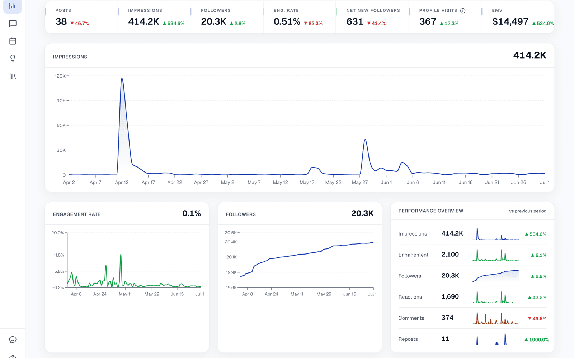Click the Reactions green sparkline thumbnail
574x358 pixels.
click(495, 297)
